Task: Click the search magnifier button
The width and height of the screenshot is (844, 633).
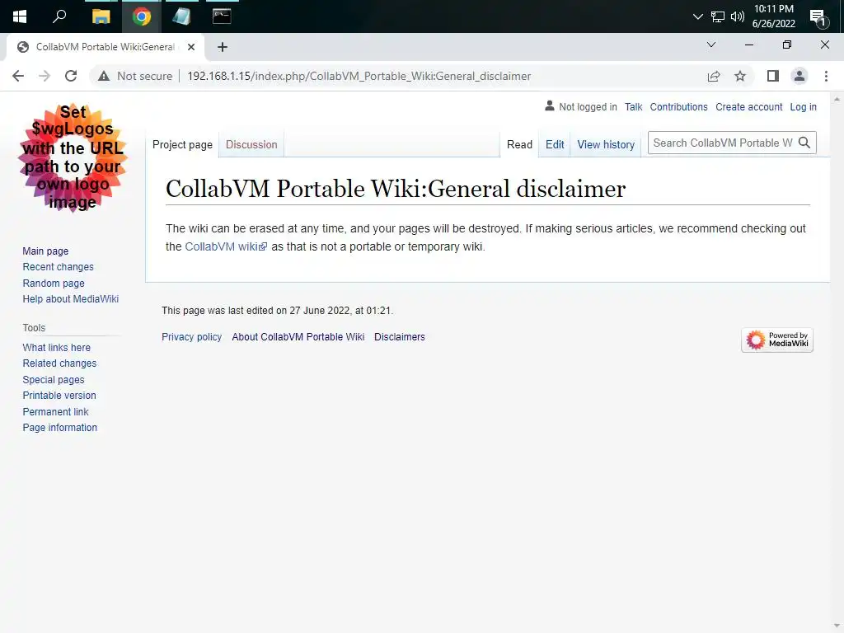Action: 804,143
